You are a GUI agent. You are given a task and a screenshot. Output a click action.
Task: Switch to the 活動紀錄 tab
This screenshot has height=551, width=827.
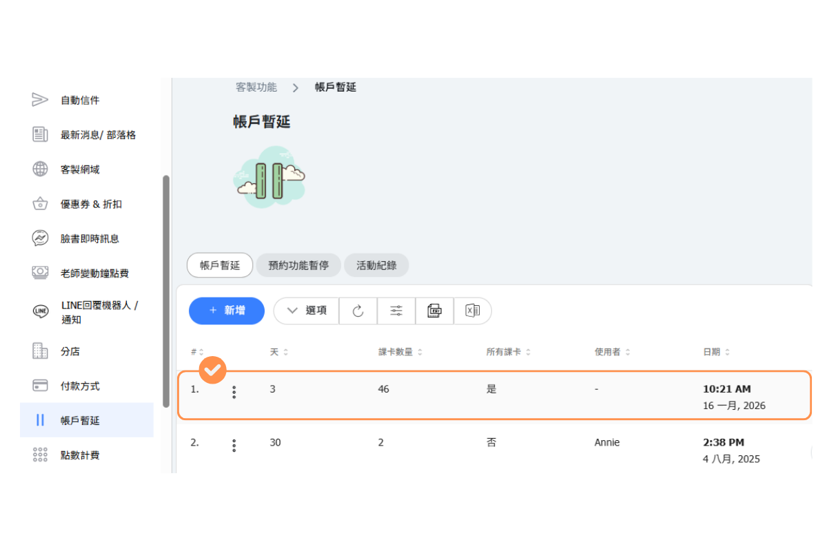(376, 265)
